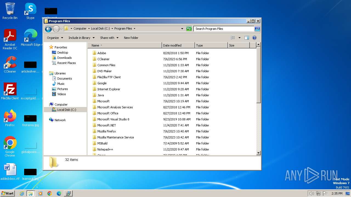Sort by the Date modified column header
351x197 pixels.
point(178,45)
